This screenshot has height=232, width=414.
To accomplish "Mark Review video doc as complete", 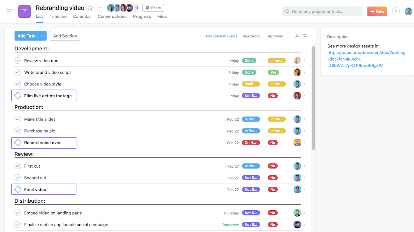I will [18, 60].
